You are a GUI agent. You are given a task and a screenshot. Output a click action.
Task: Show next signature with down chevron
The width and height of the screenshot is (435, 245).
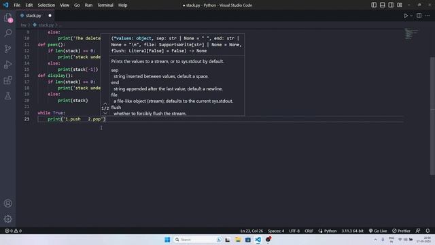105,114
